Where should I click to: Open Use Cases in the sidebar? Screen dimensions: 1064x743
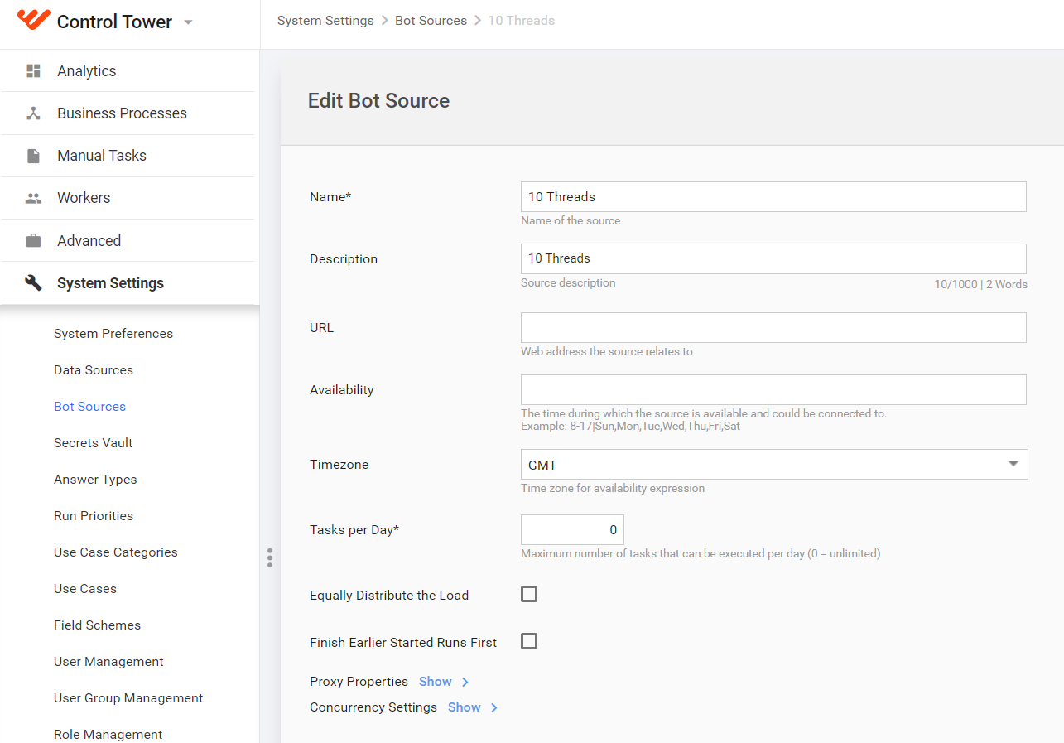[85, 589]
